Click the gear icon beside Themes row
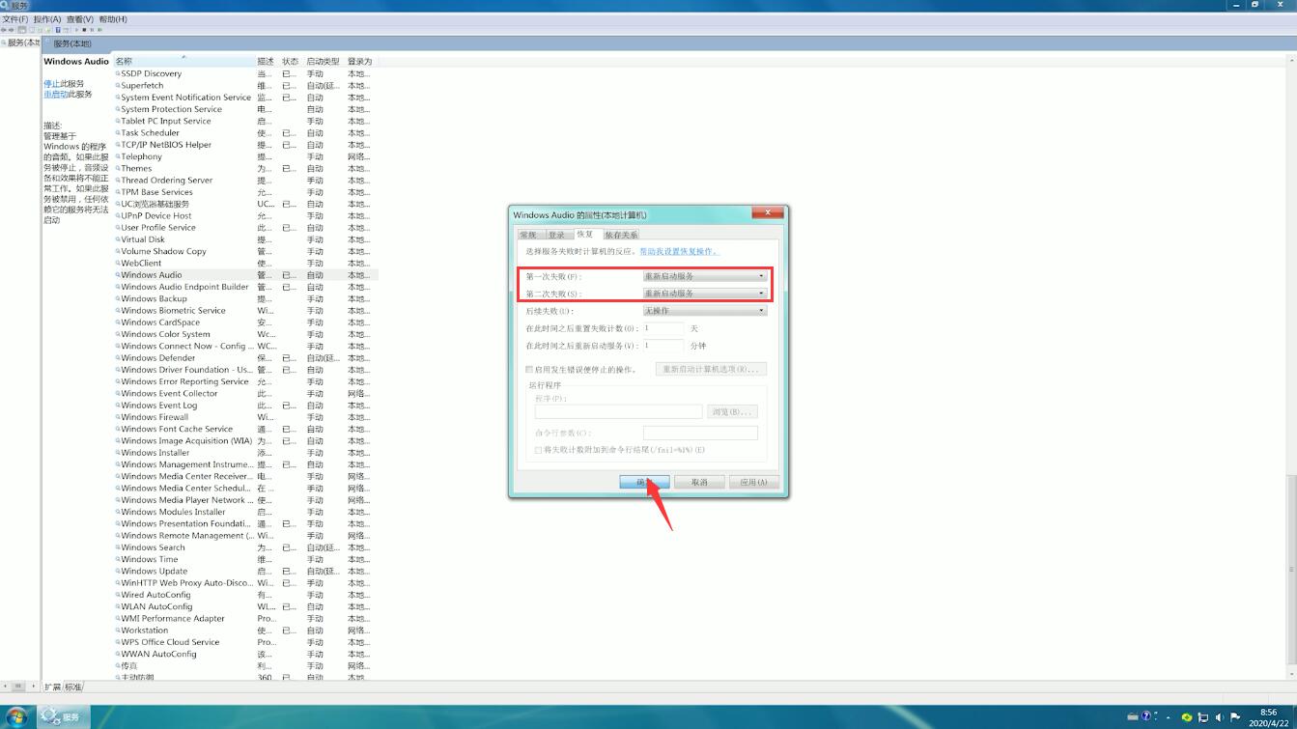This screenshot has width=1297, height=729. 118,169
